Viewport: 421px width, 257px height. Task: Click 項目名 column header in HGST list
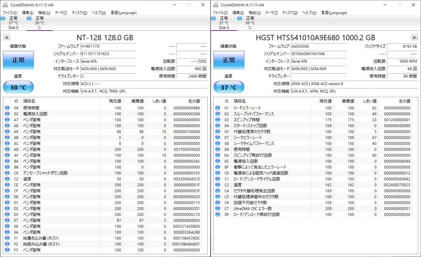click(x=271, y=101)
